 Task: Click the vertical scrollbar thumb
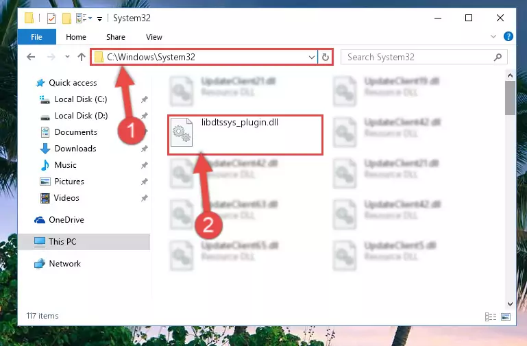point(510,98)
